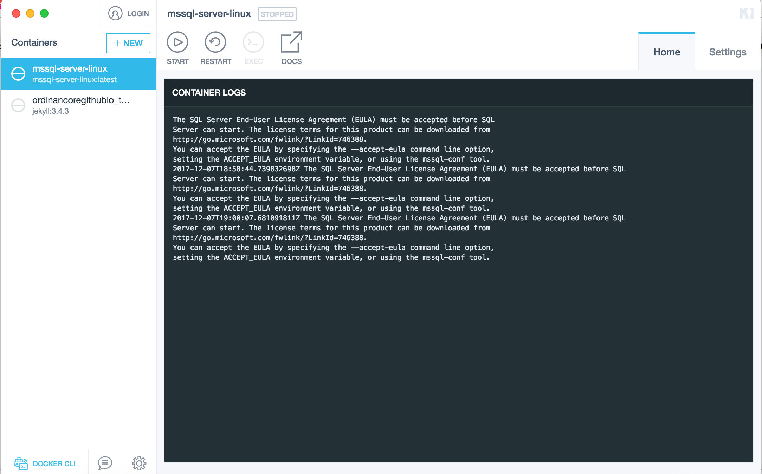The height and width of the screenshot is (474, 762).
Task: Click the first go.microsoft.com fwlink URL
Action: coord(270,139)
